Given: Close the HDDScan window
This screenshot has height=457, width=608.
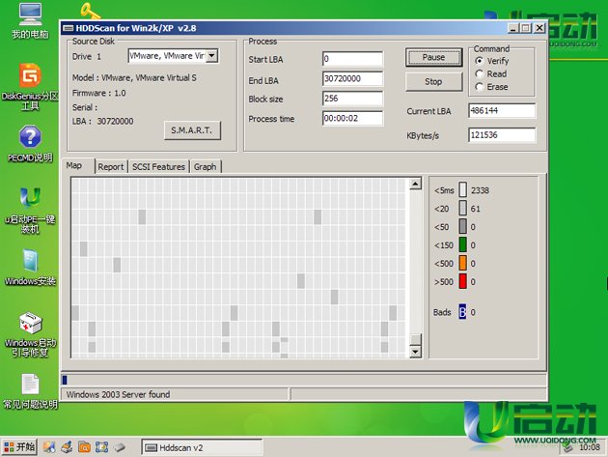Looking at the screenshot, I should [x=539, y=28].
